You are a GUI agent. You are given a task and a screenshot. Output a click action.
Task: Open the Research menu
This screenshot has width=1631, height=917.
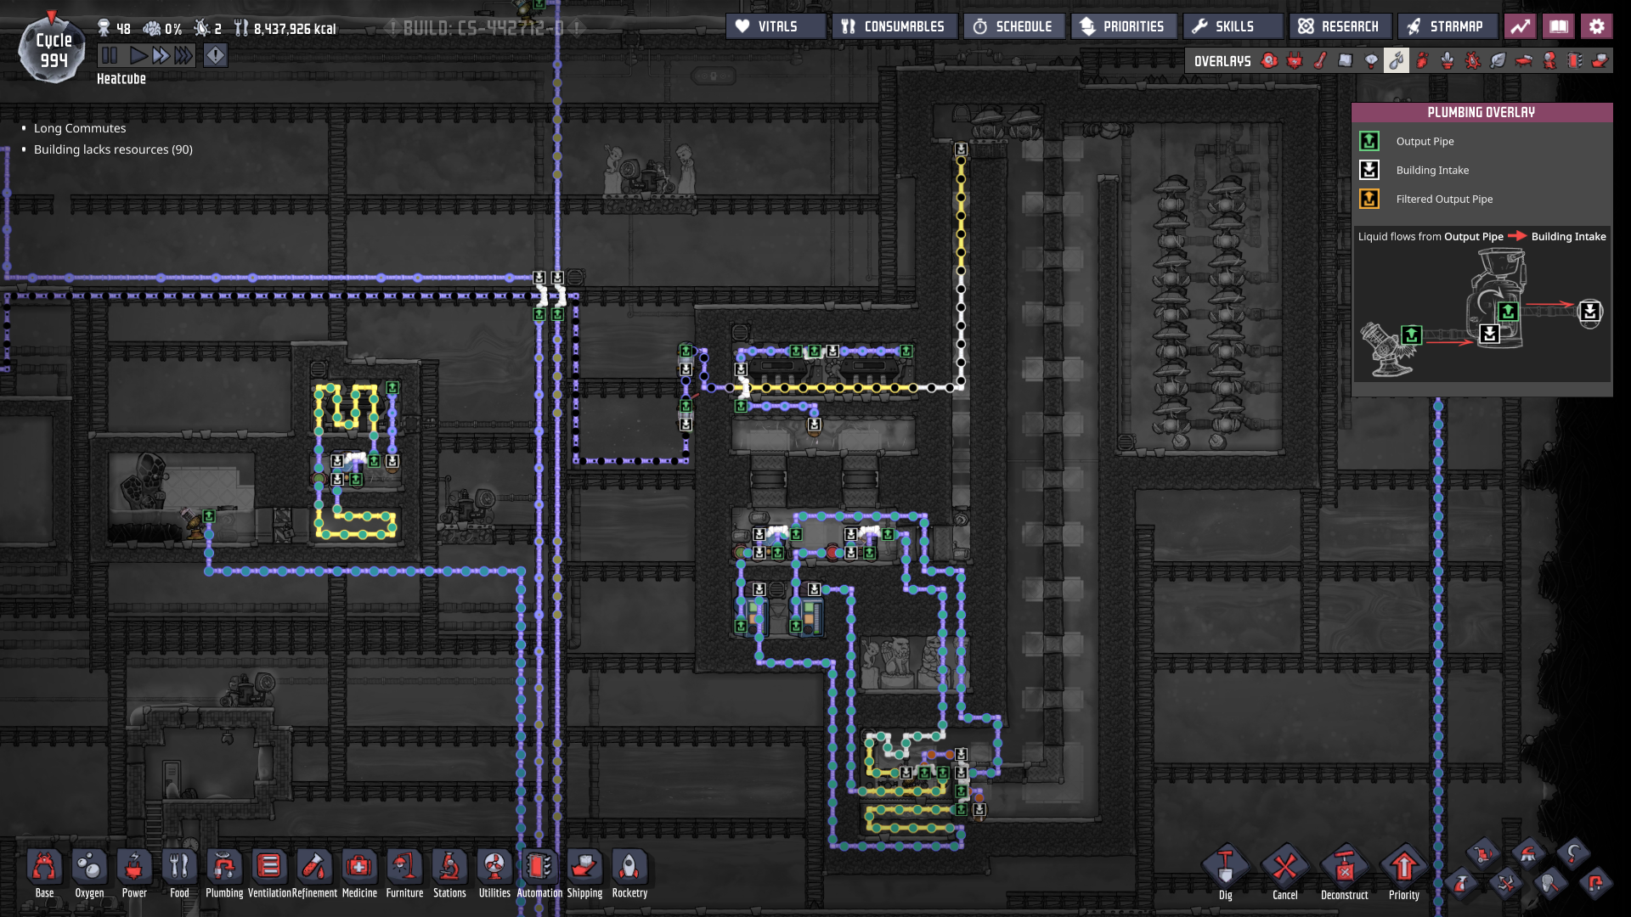point(1340,26)
